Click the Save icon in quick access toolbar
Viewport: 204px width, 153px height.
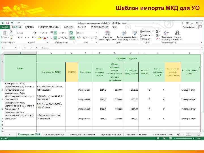point(8,23)
